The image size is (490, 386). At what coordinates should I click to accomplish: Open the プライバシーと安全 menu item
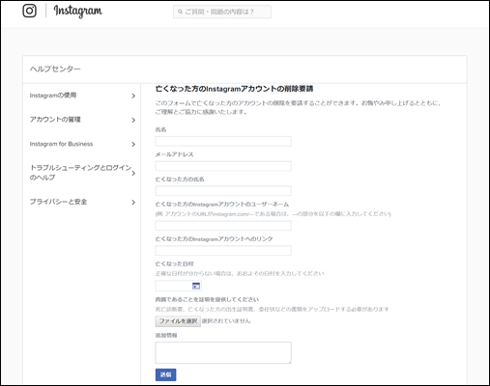58,202
